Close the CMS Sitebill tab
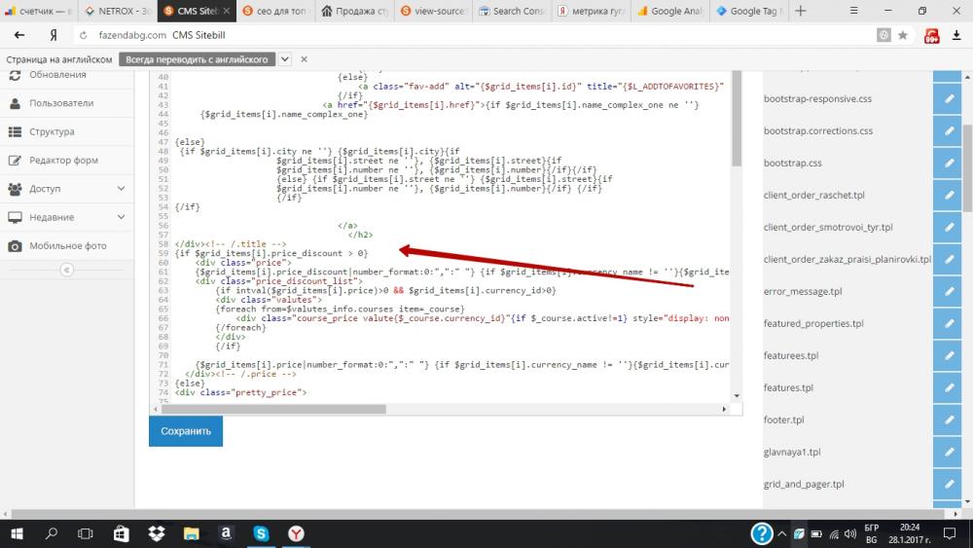Image resolution: width=973 pixels, height=548 pixels. (x=227, y=11)
